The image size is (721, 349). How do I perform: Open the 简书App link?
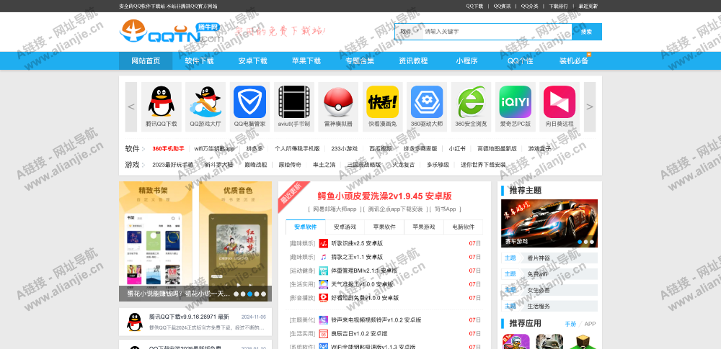point(445,209)
